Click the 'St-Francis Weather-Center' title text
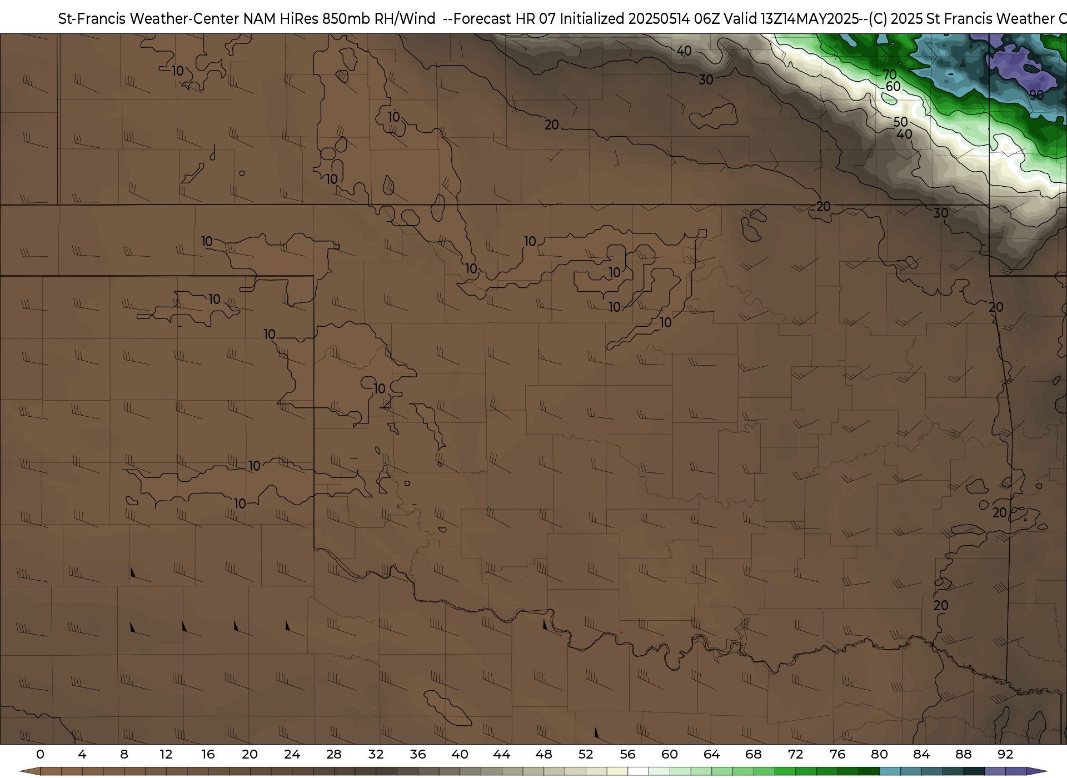Screen dimensions: 1067x778 coord(149,18)
